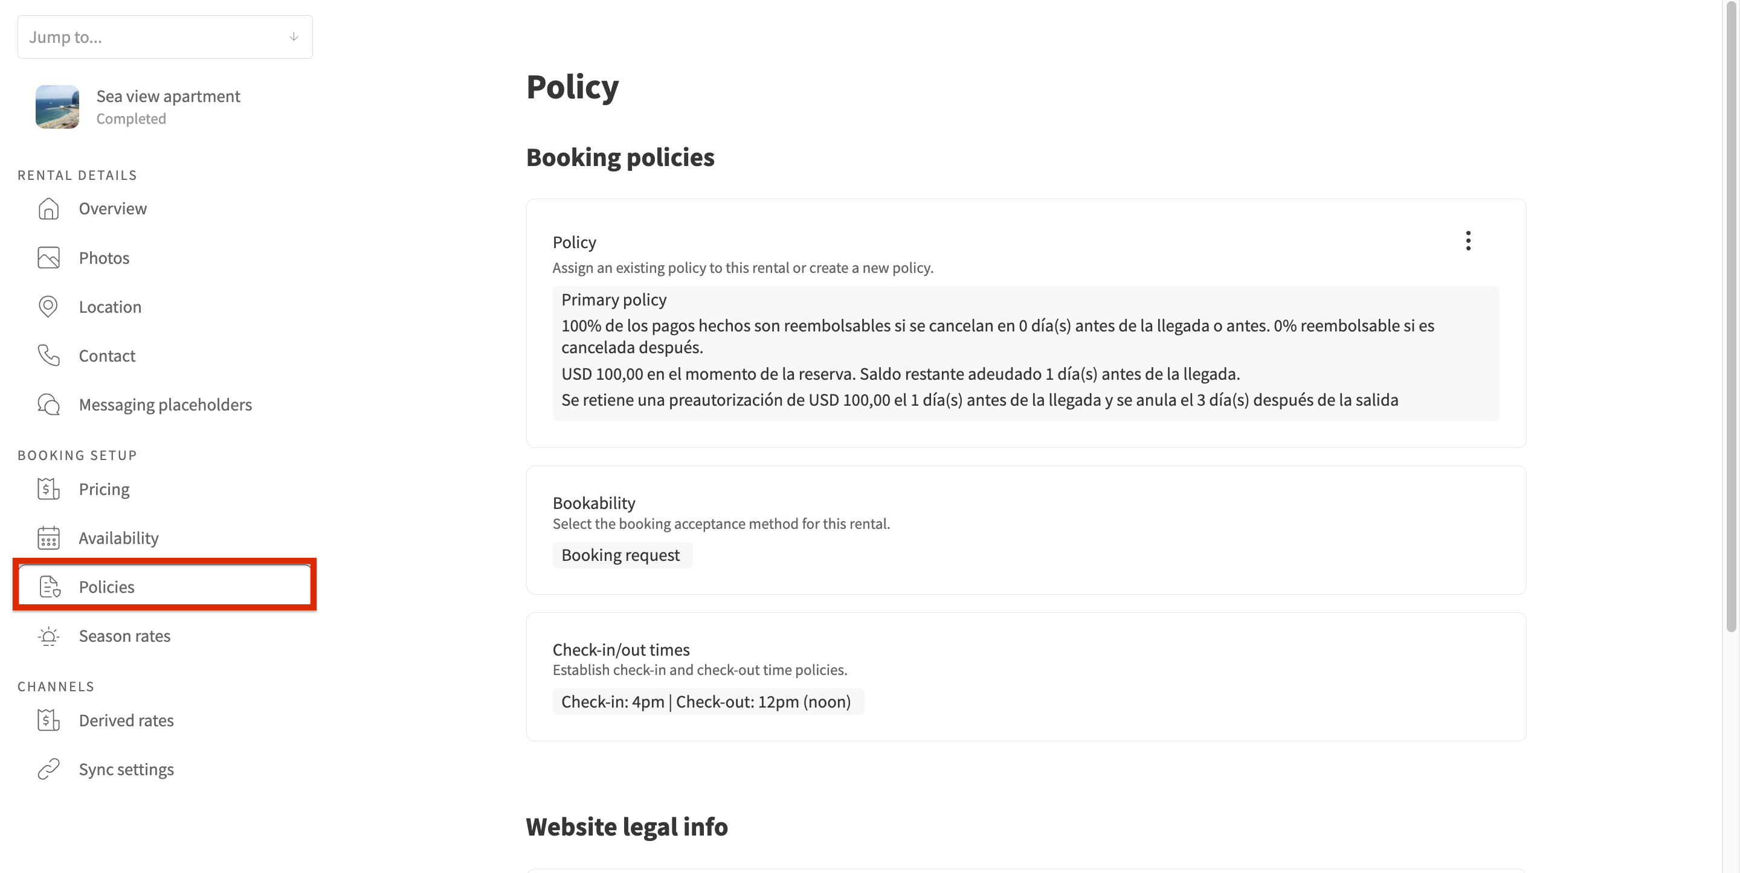Open the Jump to selector field
This screenshot has width=1740, height=873.
pos(165,37)
